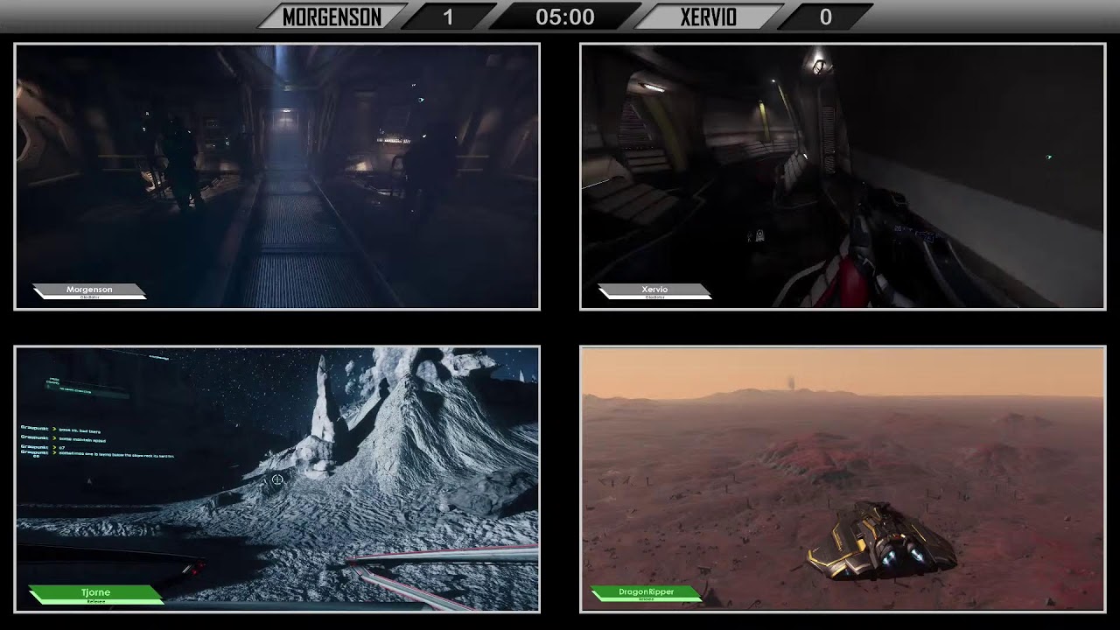This screenshot has width=1120, height=630.
Task: Click the small marker icon in Xervio's feed
Action: click(758, 235)
